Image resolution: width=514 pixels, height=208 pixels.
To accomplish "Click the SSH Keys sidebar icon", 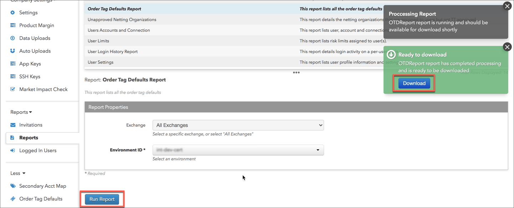I will tap(13, 76).
